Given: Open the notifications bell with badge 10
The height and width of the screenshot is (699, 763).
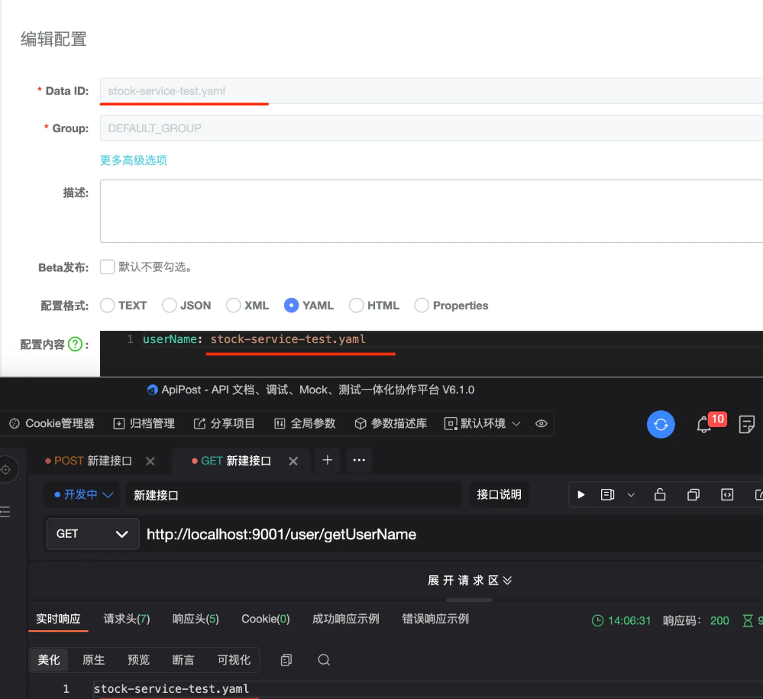Looking at the screenshot, I should pyautogui.click(x=704, y=425).
